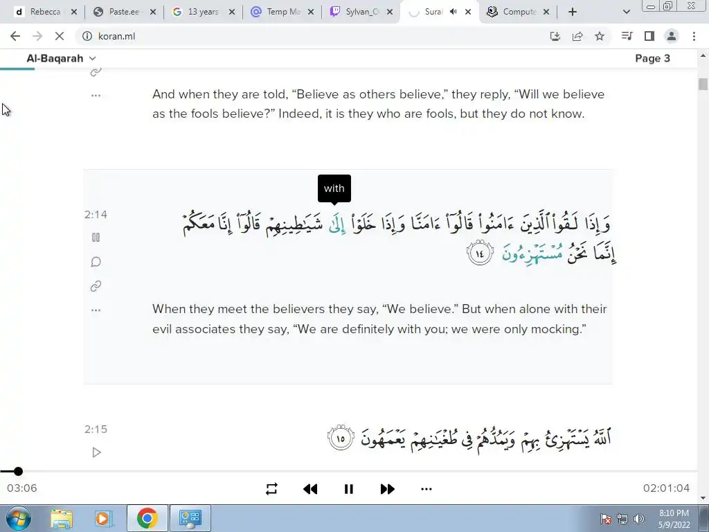
Task: Click total duration 02:01:04
Action: [666, 488]
